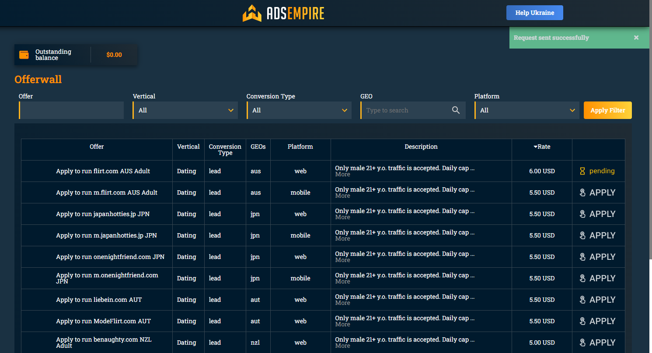652x353 pixels.
Task: Click the Platform column header
Action: (x=300, y=147)
